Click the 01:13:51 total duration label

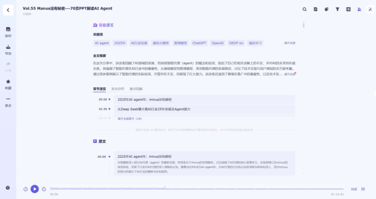(x=337, y=194)
